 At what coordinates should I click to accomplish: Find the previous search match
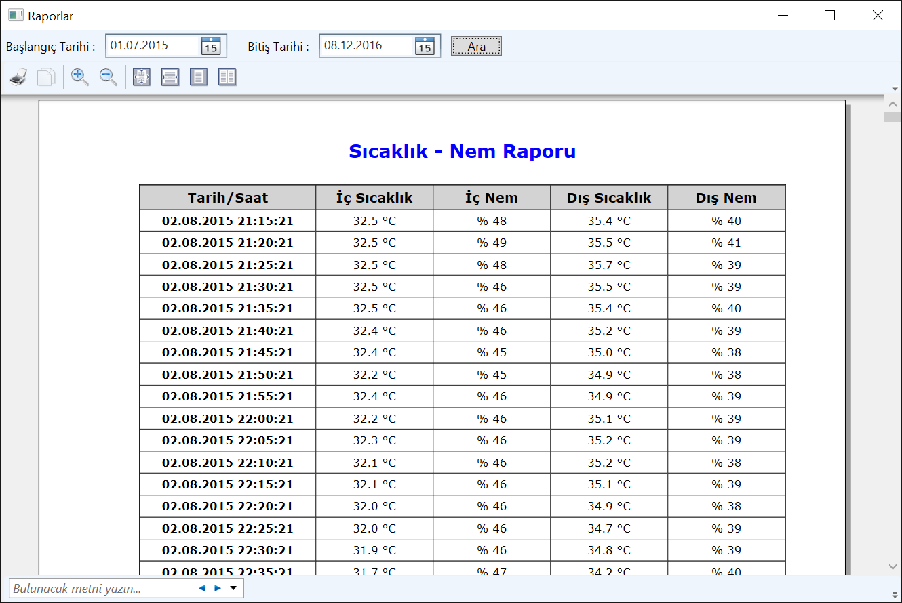pos(201,588)
